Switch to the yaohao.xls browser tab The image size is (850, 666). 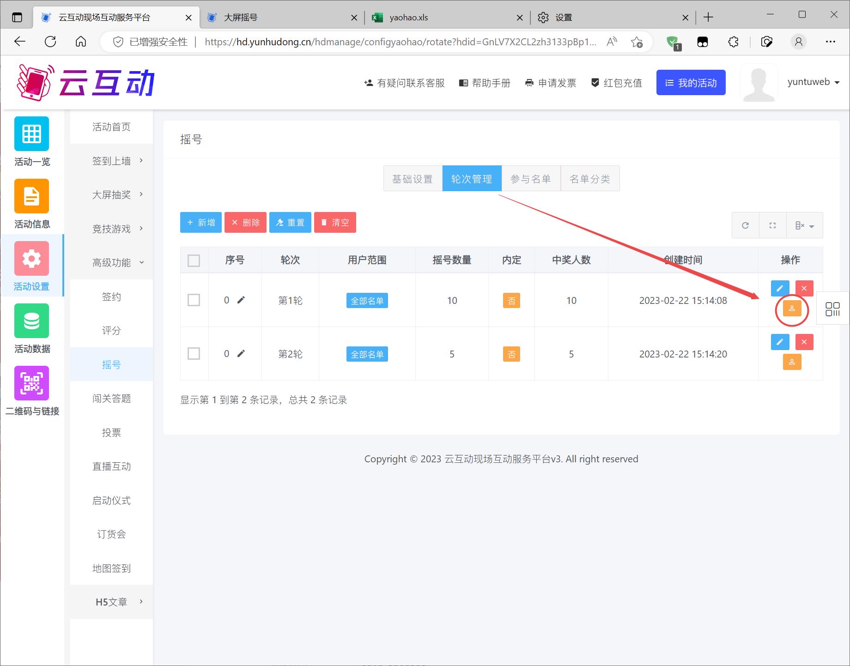(x=447, y=18)
